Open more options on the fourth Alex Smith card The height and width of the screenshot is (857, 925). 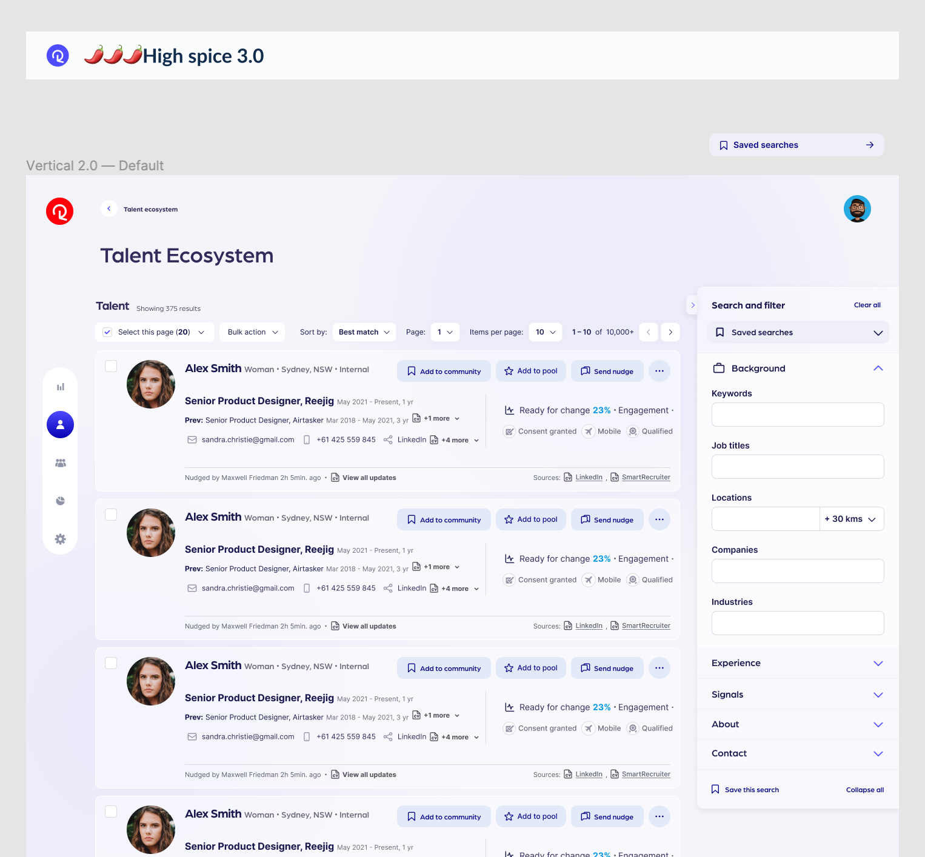pyautogui.click(x=659, y=816)
